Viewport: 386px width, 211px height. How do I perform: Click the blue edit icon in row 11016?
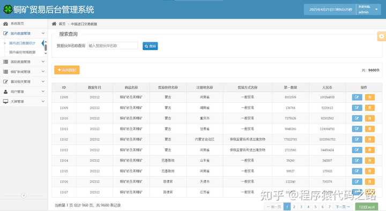(x=357, y=182)
